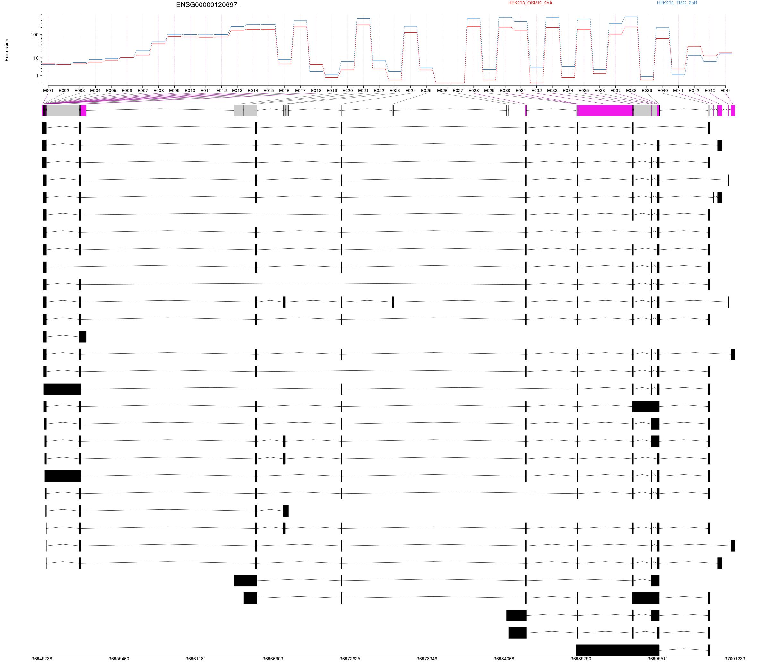This screenshot has width=770, height=664.
Task: Click the y-axis tick label 100
Action: (35, 35)
